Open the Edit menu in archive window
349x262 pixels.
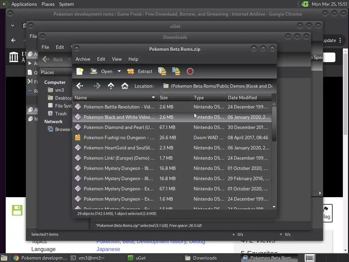click(x=101, y=59)
